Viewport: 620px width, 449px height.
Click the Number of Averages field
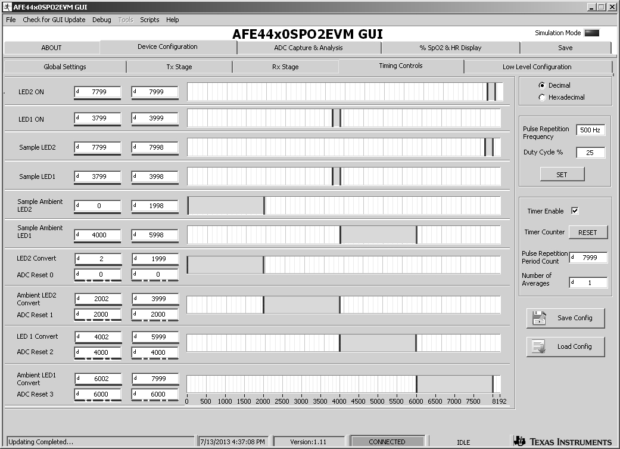pos(588,283)
